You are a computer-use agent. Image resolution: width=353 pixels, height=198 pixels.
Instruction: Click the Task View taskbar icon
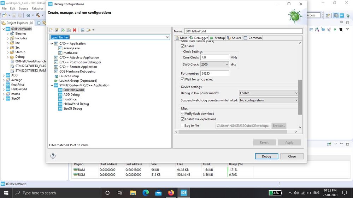(x=120, y=193)
